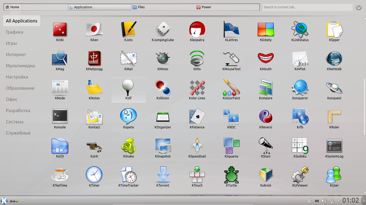
Task: Open the Power tab
Action: click(x=206, y=7)
